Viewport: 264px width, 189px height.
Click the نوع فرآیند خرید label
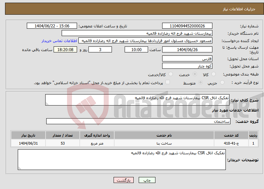click(245, 82)
